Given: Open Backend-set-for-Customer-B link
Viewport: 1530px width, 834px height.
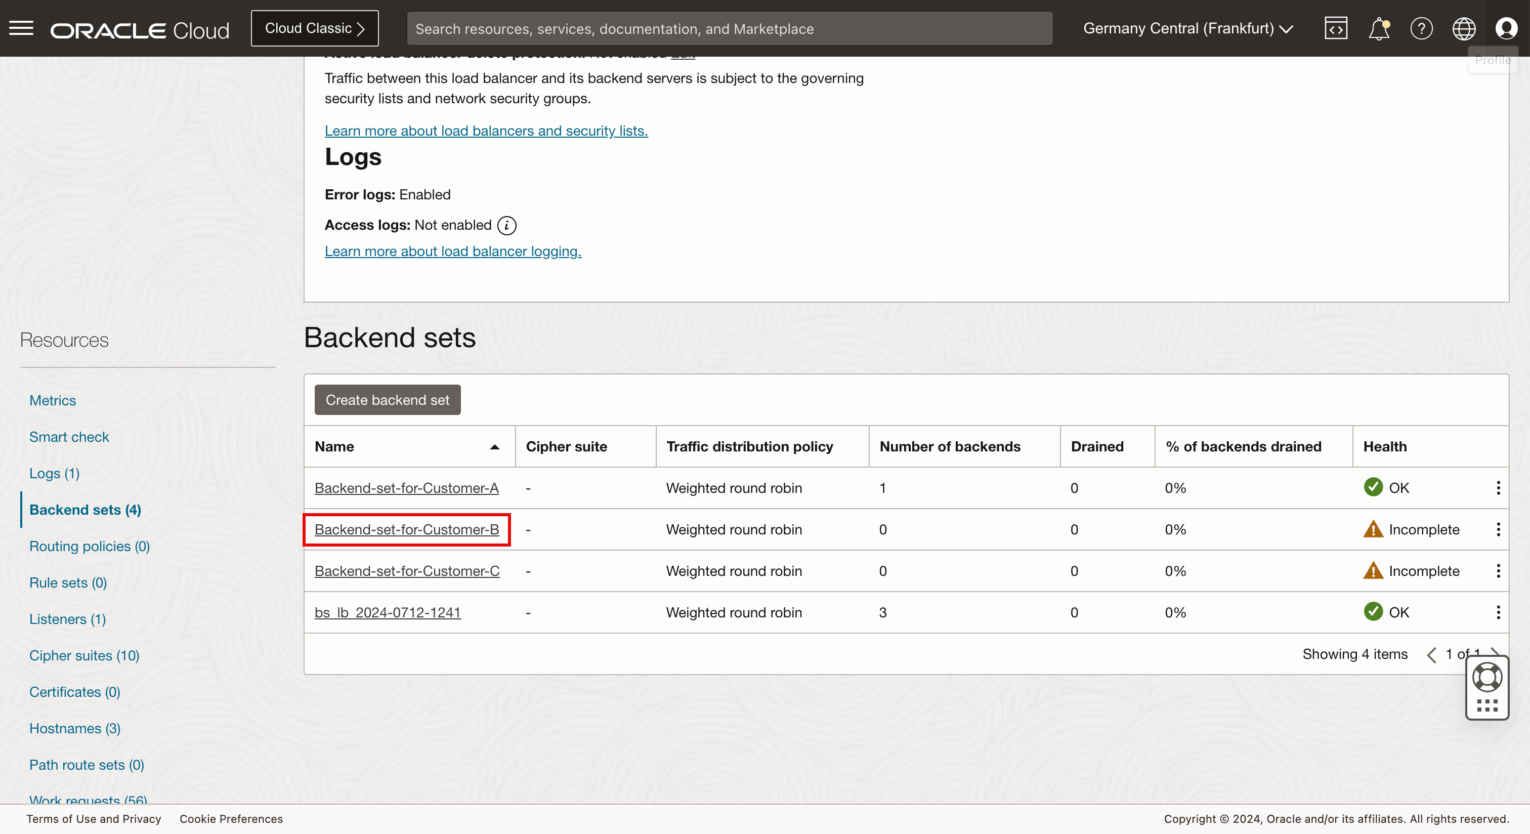Looking at the screenshot, I should 406,529.
